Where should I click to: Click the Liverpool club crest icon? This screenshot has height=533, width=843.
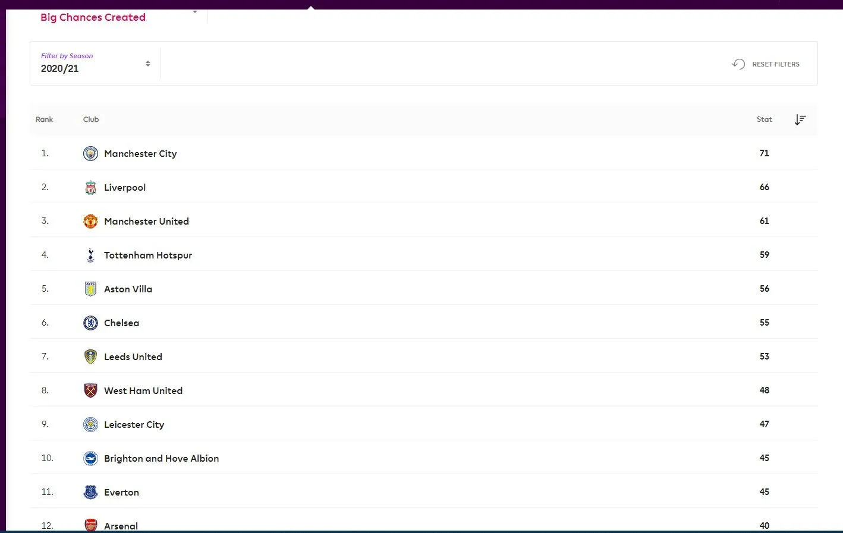pyautogui.click(x=90, y=188)
